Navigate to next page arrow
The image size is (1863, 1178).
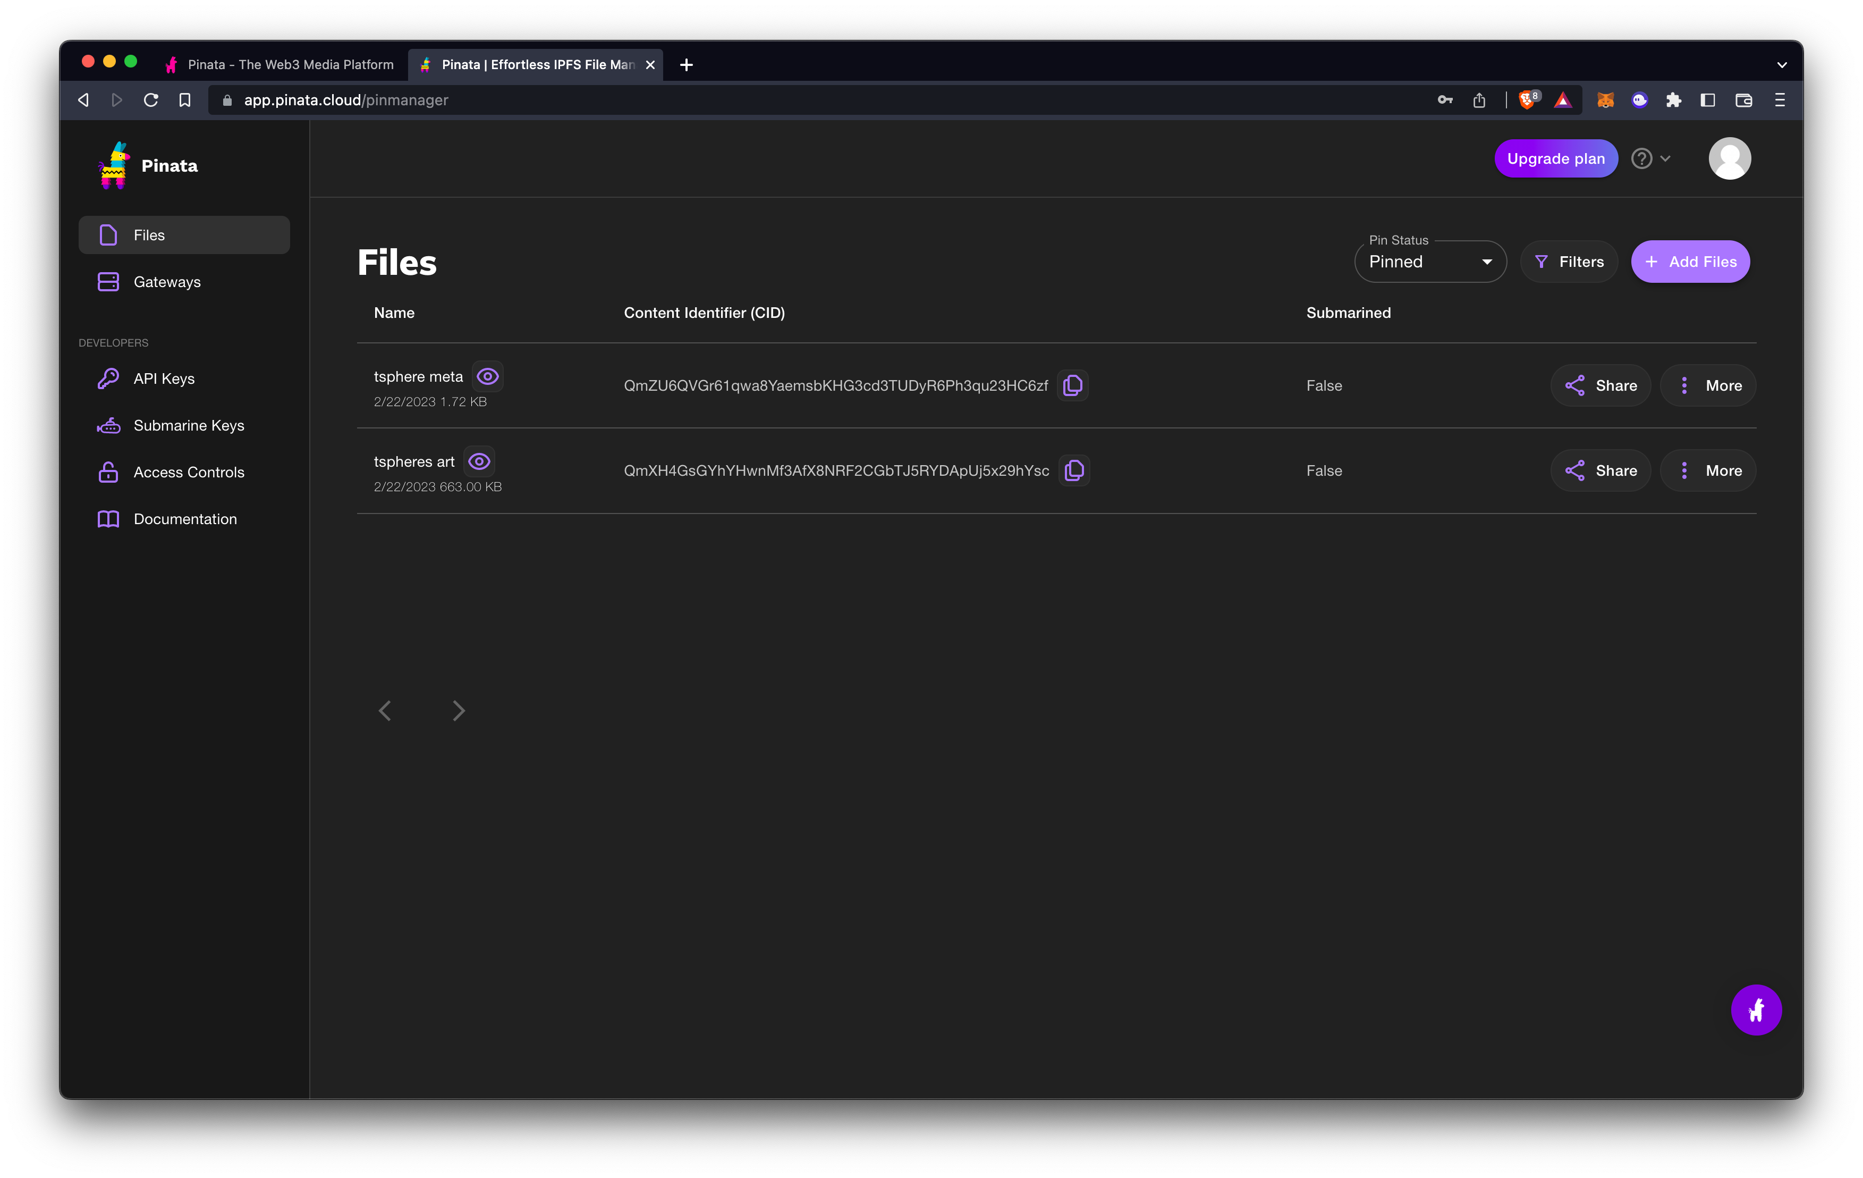[458, 709]
